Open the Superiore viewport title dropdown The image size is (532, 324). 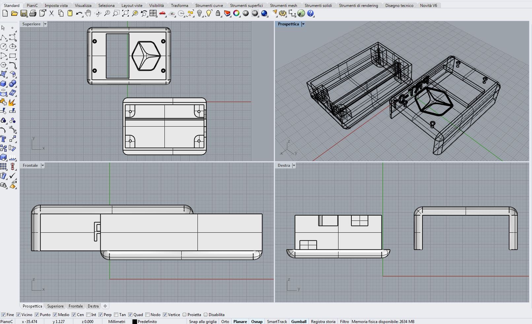tap(45, 24)
